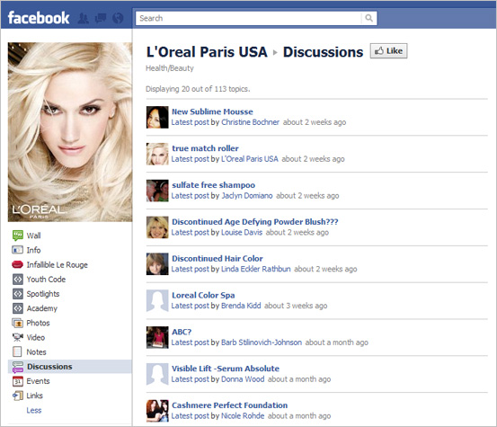Click the Photos icon

click(17, 323)
